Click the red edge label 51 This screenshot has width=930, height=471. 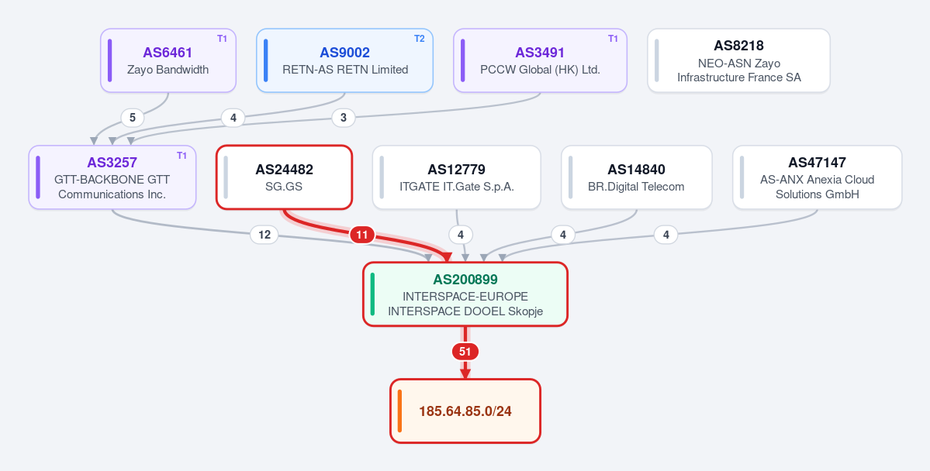pos(465,352)
